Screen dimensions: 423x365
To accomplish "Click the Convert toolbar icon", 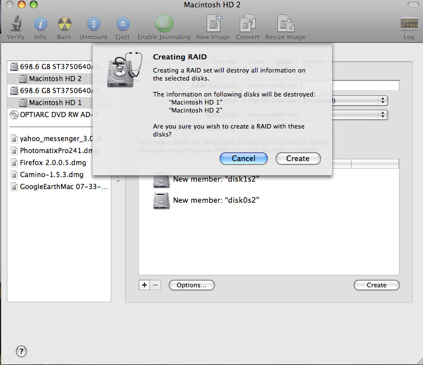I will pyautogui.click(x=247, y=23).
